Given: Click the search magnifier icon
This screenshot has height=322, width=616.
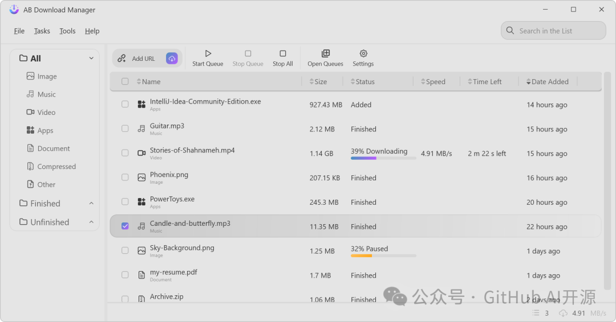Looking at the screenshot, I should pyautogui.click(x=510, y=31).
